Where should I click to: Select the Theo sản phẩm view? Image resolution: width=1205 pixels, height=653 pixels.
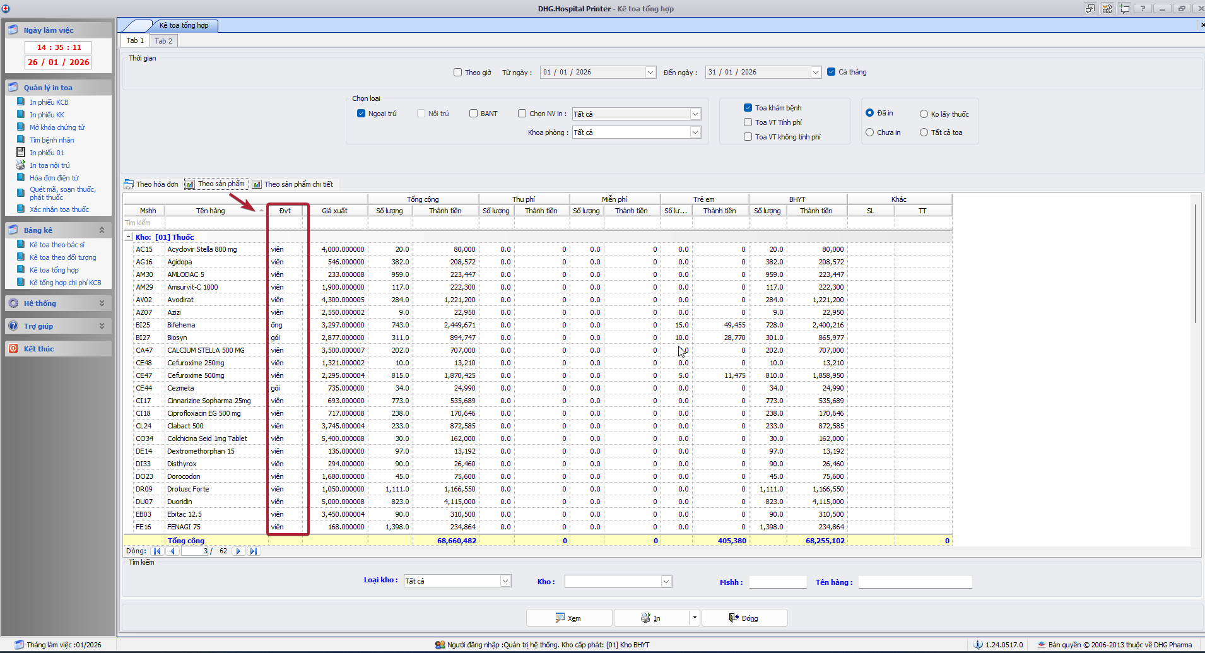click(216, 184)
